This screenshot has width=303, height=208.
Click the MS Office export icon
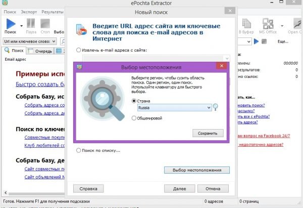coord(268,24)
